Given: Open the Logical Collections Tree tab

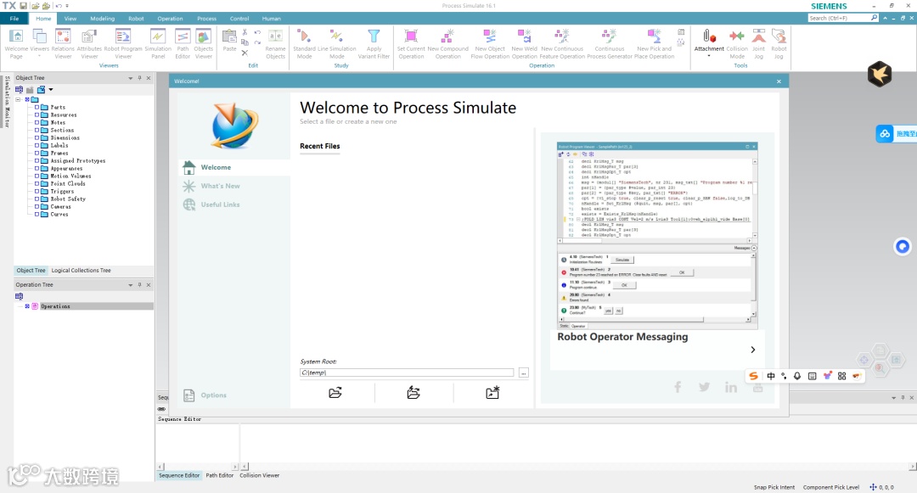Looking at the screenshot, I should point(81,271).
